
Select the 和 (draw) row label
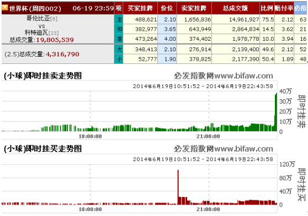tap(119, 29)
